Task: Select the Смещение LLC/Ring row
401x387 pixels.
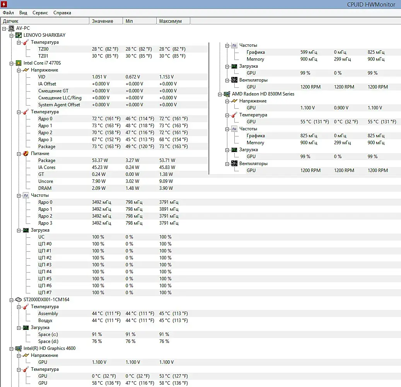Action: click(x=123, y=98)
